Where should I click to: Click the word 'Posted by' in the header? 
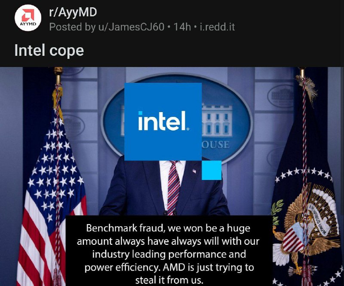coord(72,27)
